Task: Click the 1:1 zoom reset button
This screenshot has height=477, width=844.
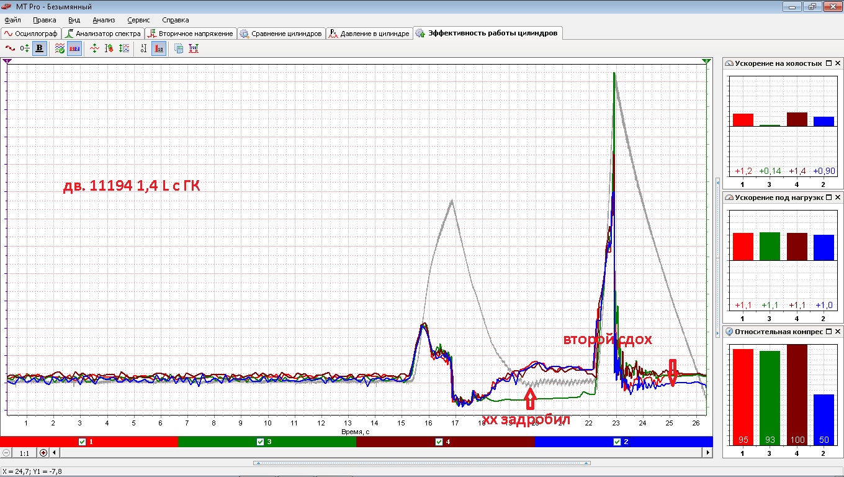Action: pos(25,453)
